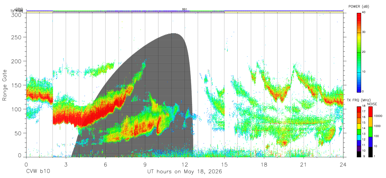This screenshot has height=178, width=386.
Task: Click the 6 tick on UT hours axis
Action: coord(105,164)
